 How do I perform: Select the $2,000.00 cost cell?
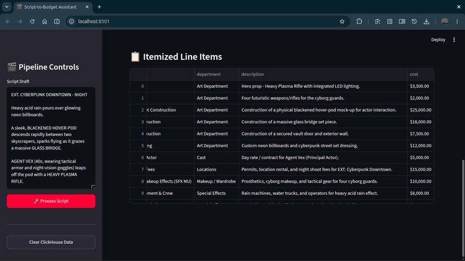pyautogui.click(x=421, y=98)
